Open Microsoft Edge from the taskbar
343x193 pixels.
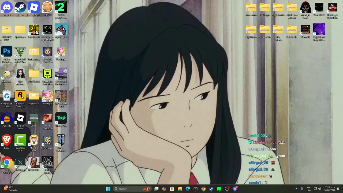[188, 189]
